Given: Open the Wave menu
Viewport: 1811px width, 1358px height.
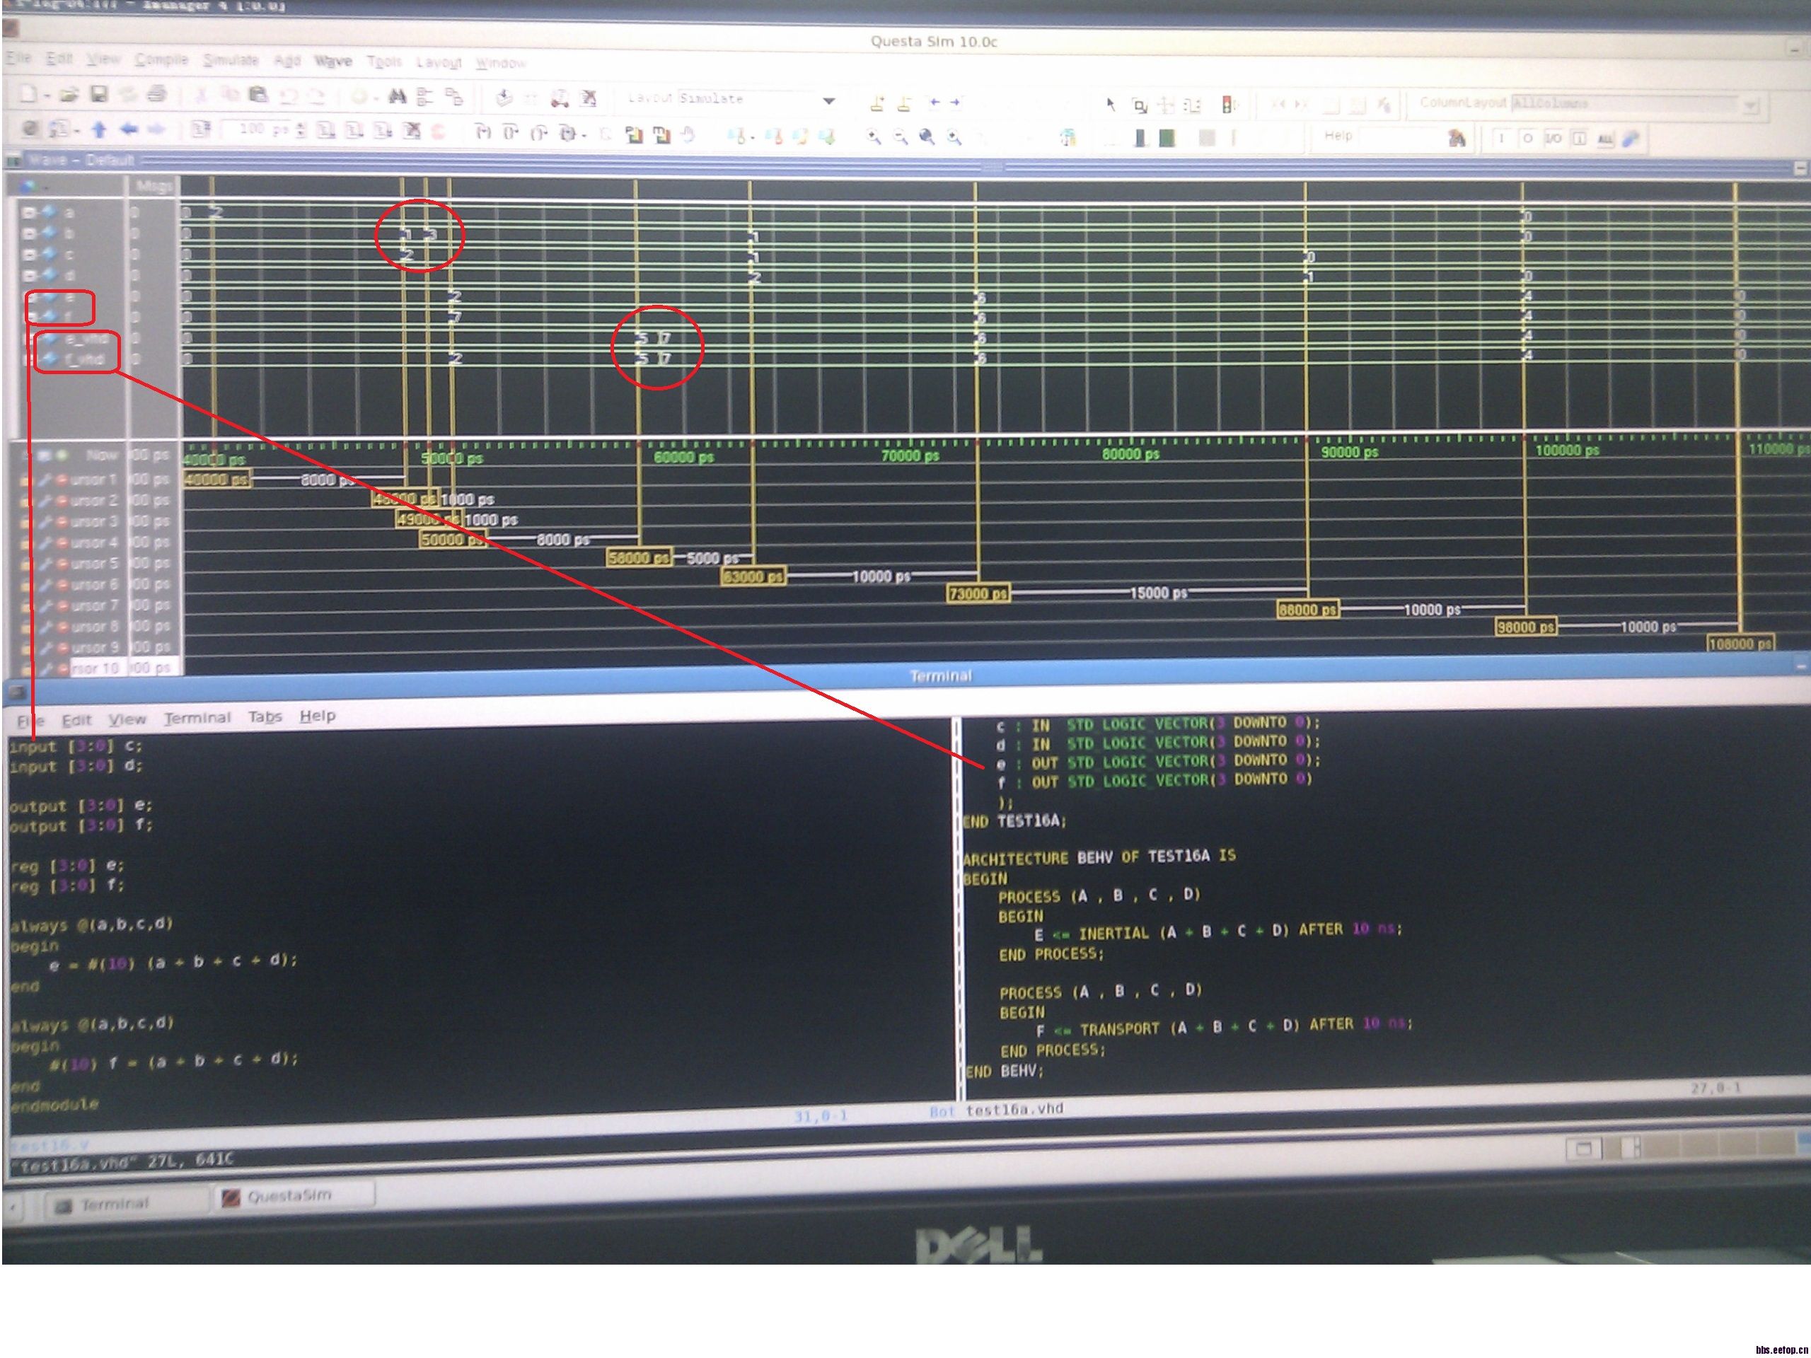Looking at the screenshot, I should (x=332, y=62).
